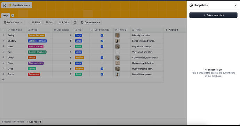The width and height of the screenshot is (240, 126).
Task: Open the Sort options
Action: click(50, 22)
